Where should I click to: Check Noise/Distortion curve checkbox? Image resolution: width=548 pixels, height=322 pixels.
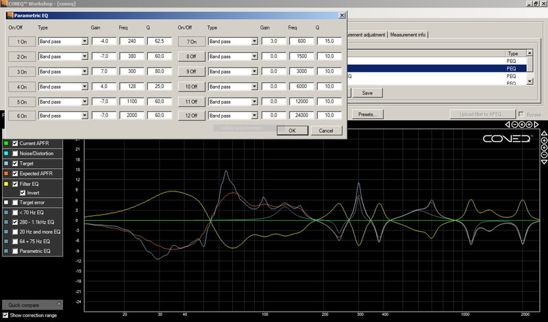coord(15,153)
